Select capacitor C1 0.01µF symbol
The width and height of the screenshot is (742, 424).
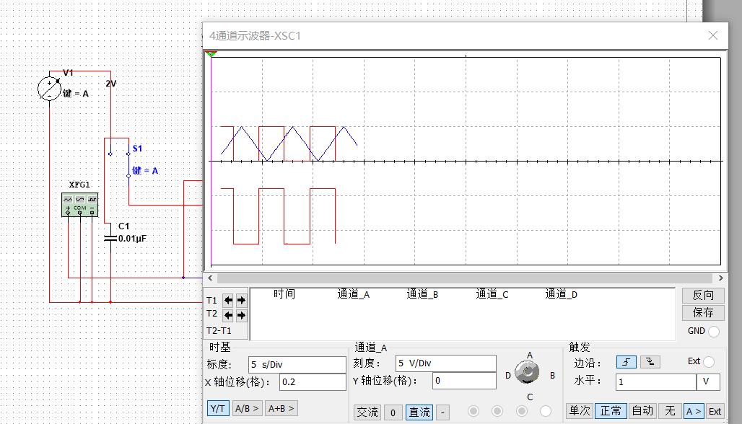pyautogui.click(x=110, y=238)
